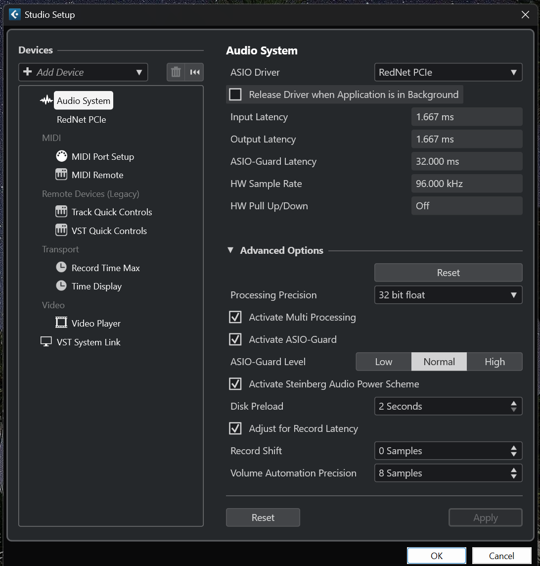Click Volume Automation Precision stepper arrows

[x=514, y=473]
